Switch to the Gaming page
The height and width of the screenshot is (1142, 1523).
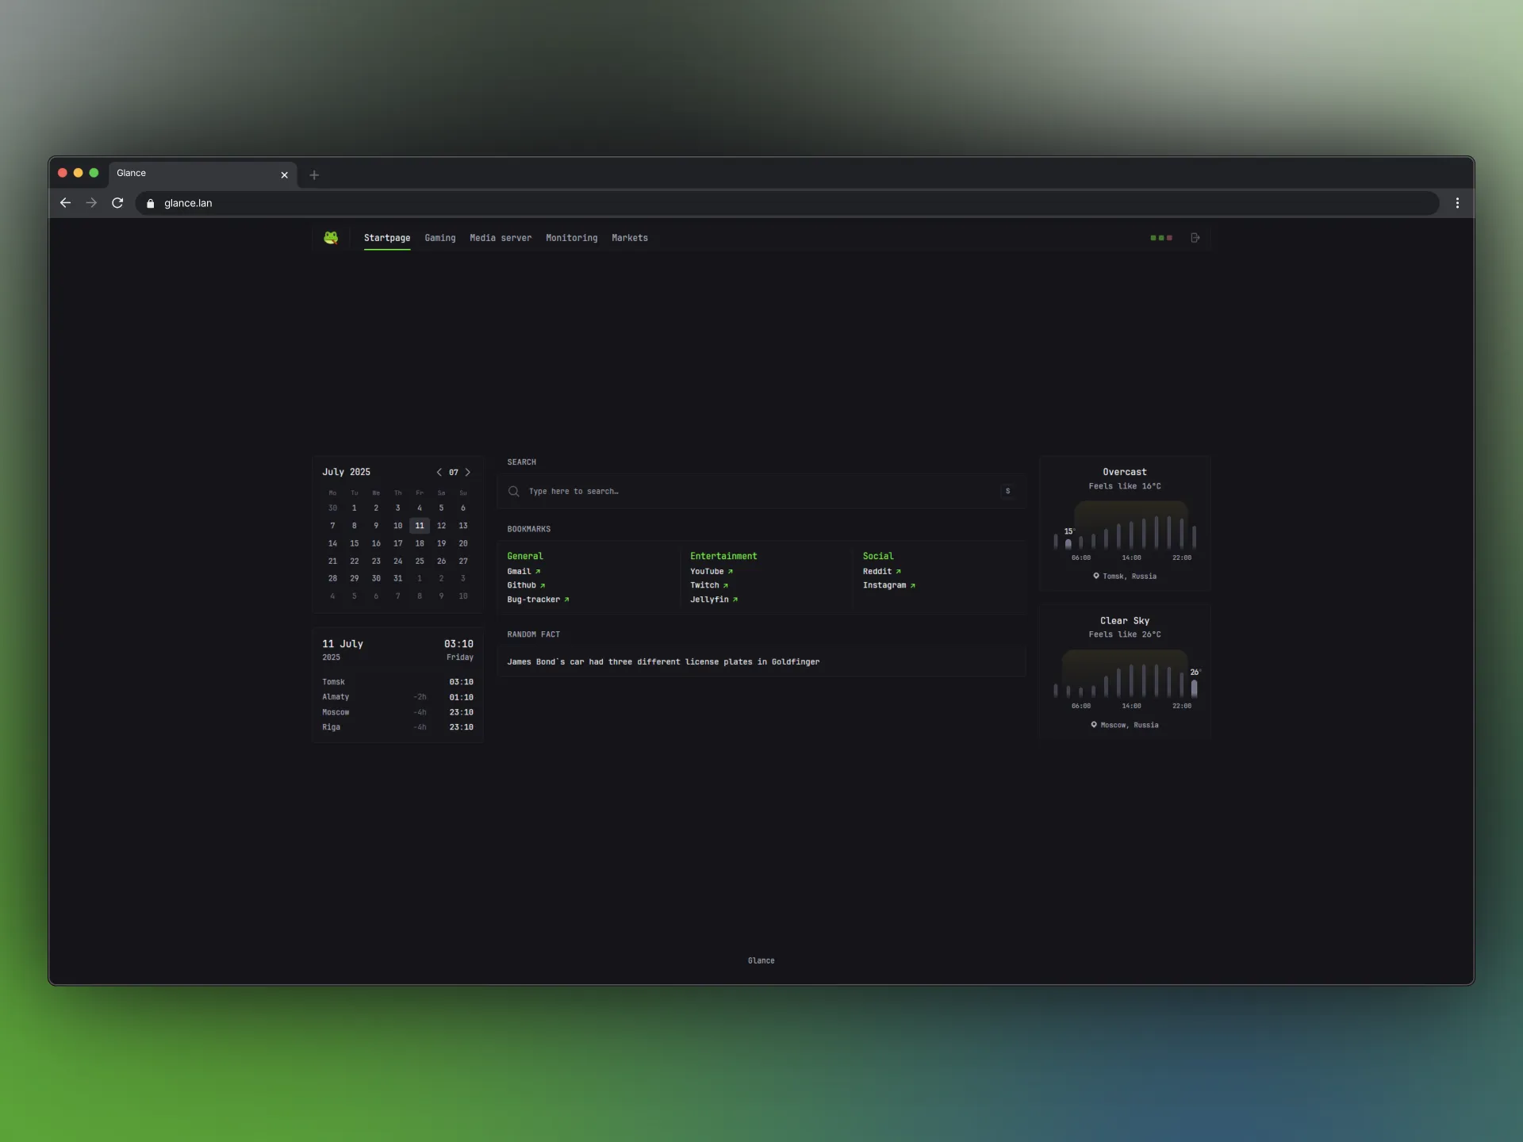point(440,238)
